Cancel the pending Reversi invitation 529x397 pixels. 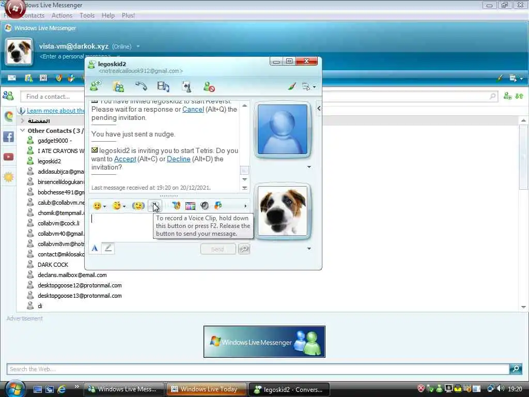(x=193, y=110)
